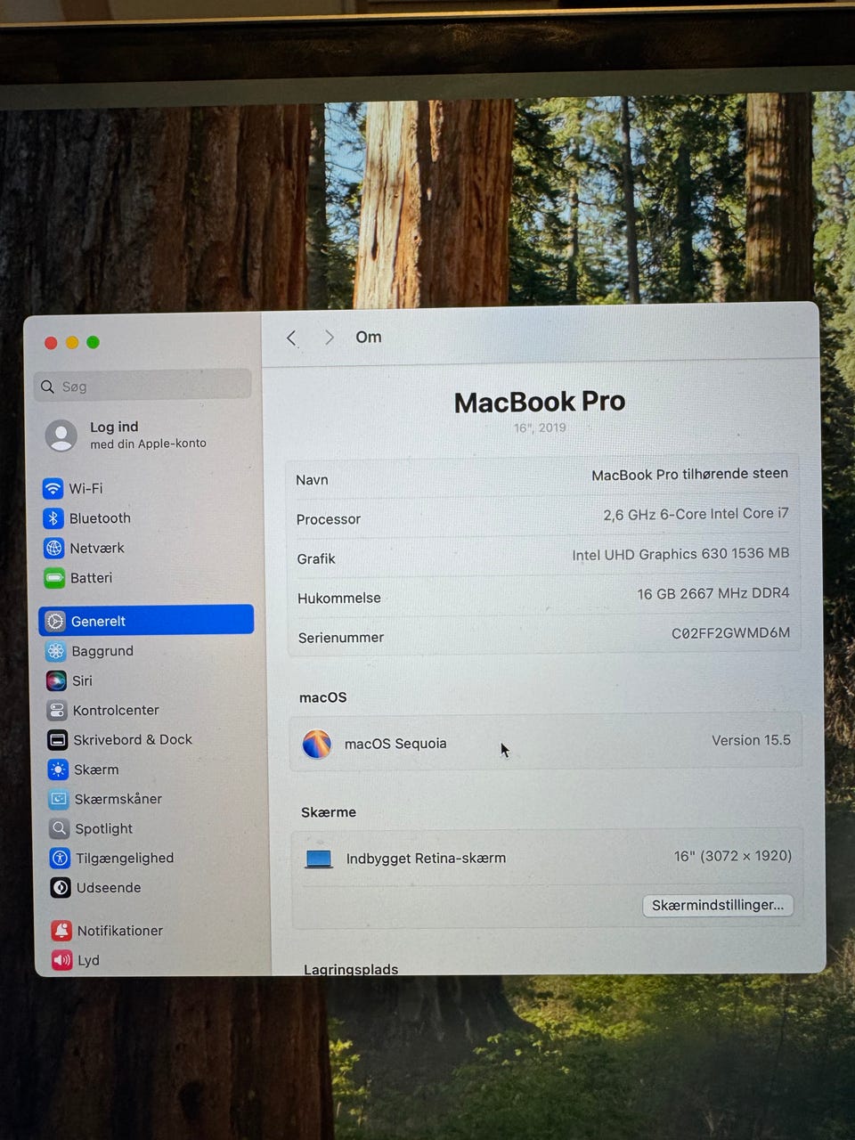Open Lyd speaker icon
Screen dimensions: 855x1140
[x=61, y=960]
